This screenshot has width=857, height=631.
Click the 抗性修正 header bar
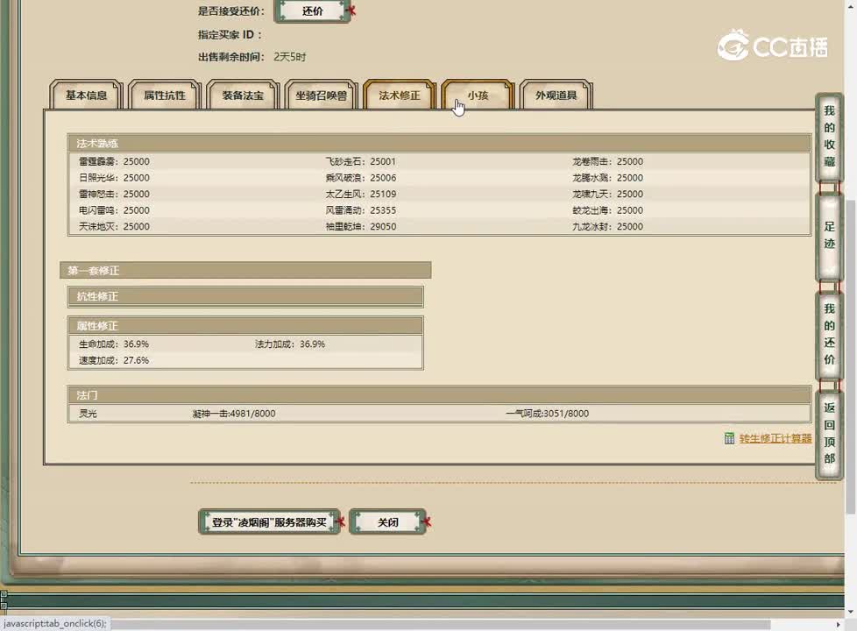(245, 296)
